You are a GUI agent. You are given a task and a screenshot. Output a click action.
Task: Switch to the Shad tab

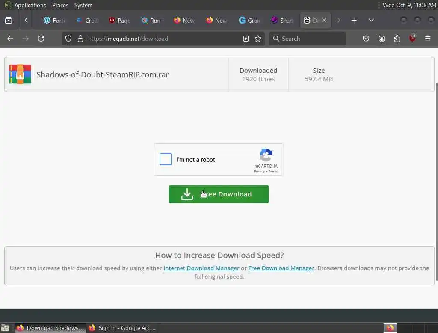click(x=282, y=21)
